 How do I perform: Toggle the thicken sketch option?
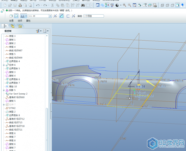click(x=68, y=16)
